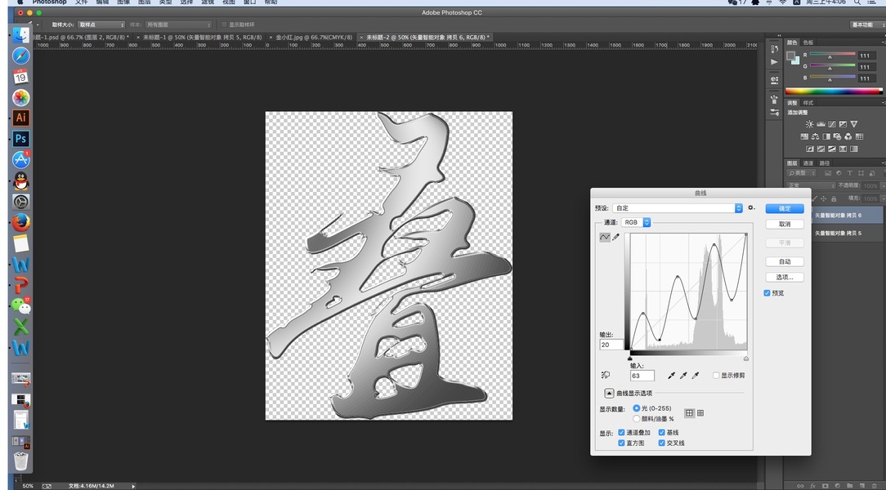Add a Vibrance adjustment

coord(854,124)
